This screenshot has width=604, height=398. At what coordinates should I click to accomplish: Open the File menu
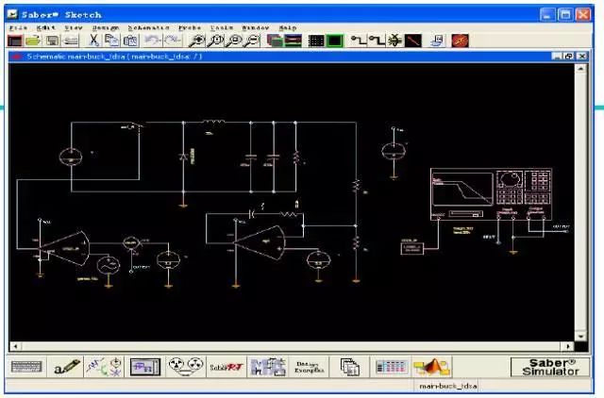18,27
